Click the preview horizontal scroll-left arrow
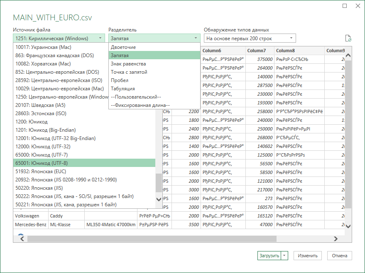Viewport: 365px width, 273px height. tap(22, 239)
